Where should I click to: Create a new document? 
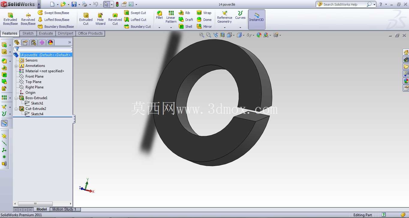pos(52,4)
